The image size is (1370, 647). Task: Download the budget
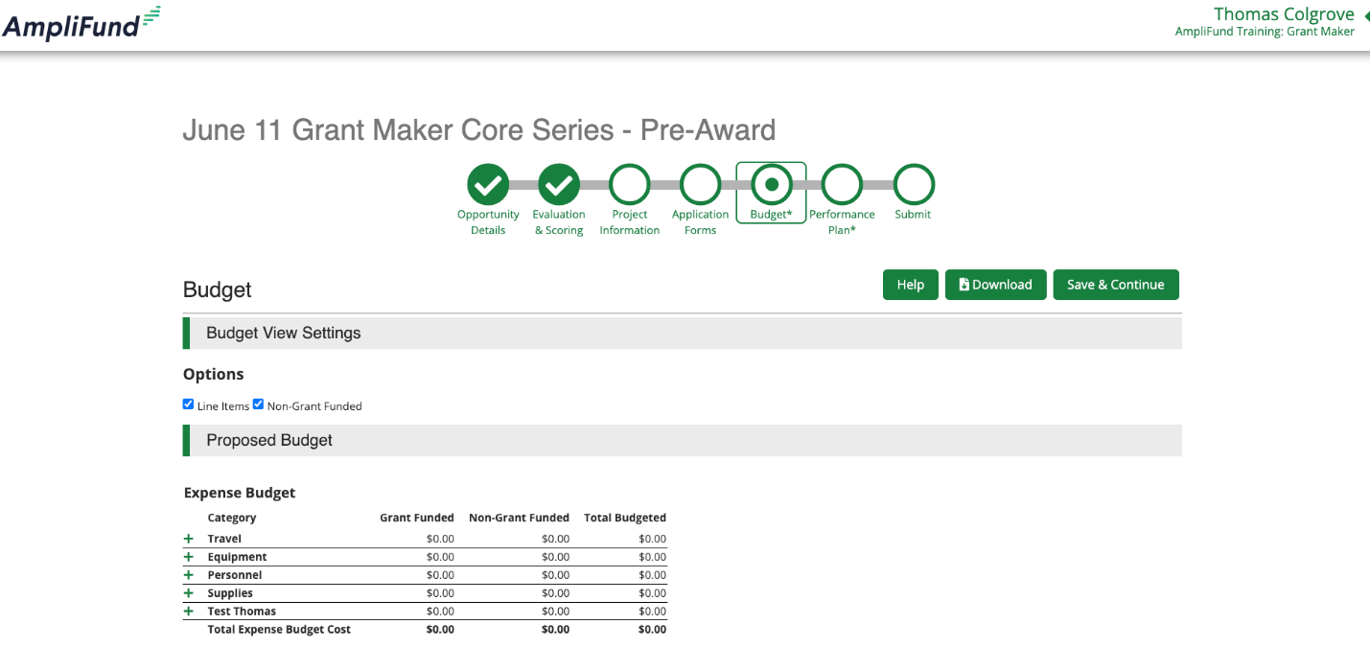coord(995,285)
